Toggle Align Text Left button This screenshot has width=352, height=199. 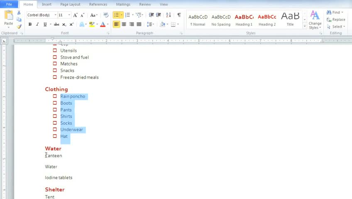pyautogui.click(x=116, y=24)
